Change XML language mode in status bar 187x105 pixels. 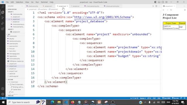159,98
